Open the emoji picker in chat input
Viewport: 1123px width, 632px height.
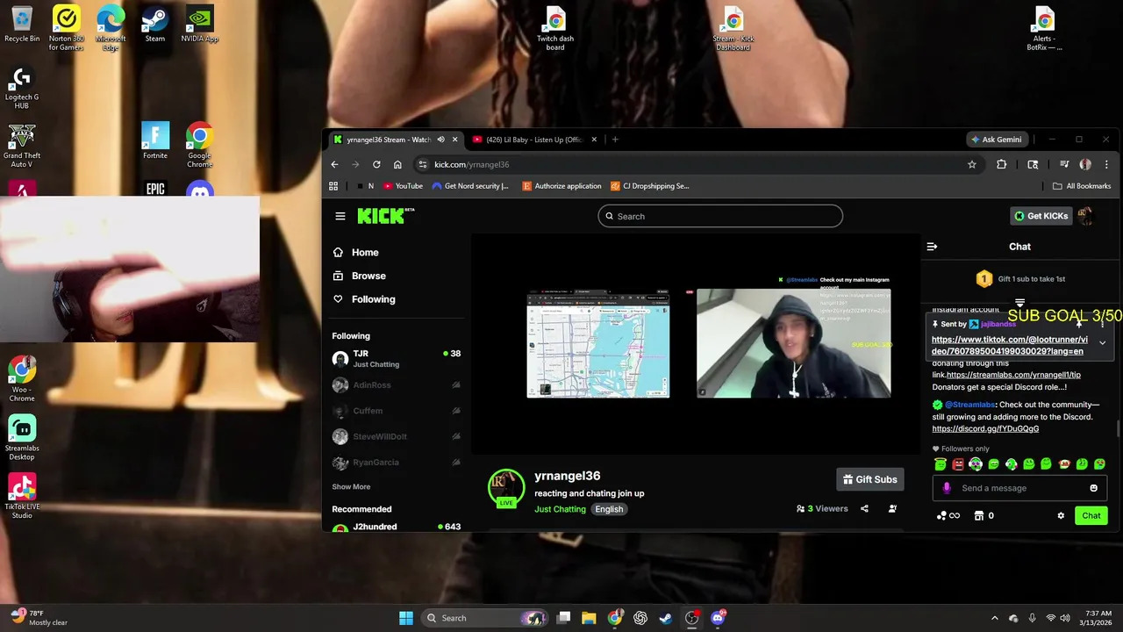click(x=1093, y=488)
